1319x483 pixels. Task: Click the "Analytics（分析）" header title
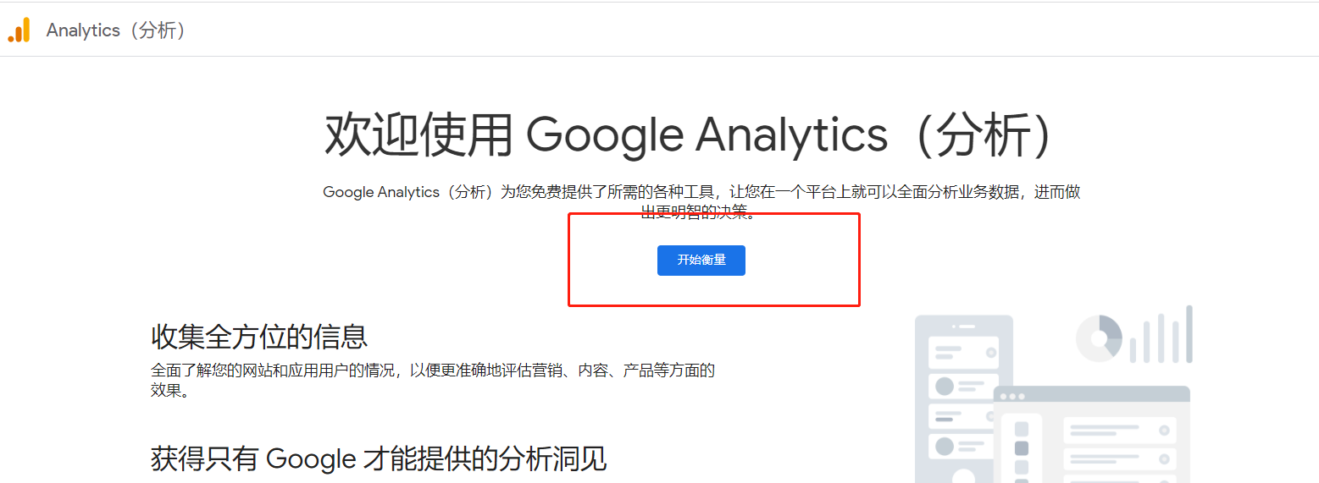coord(116,30)
